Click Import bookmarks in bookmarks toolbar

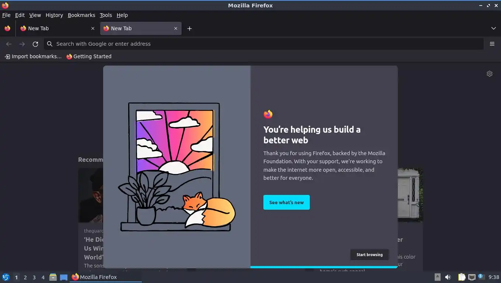coord(33,56)
